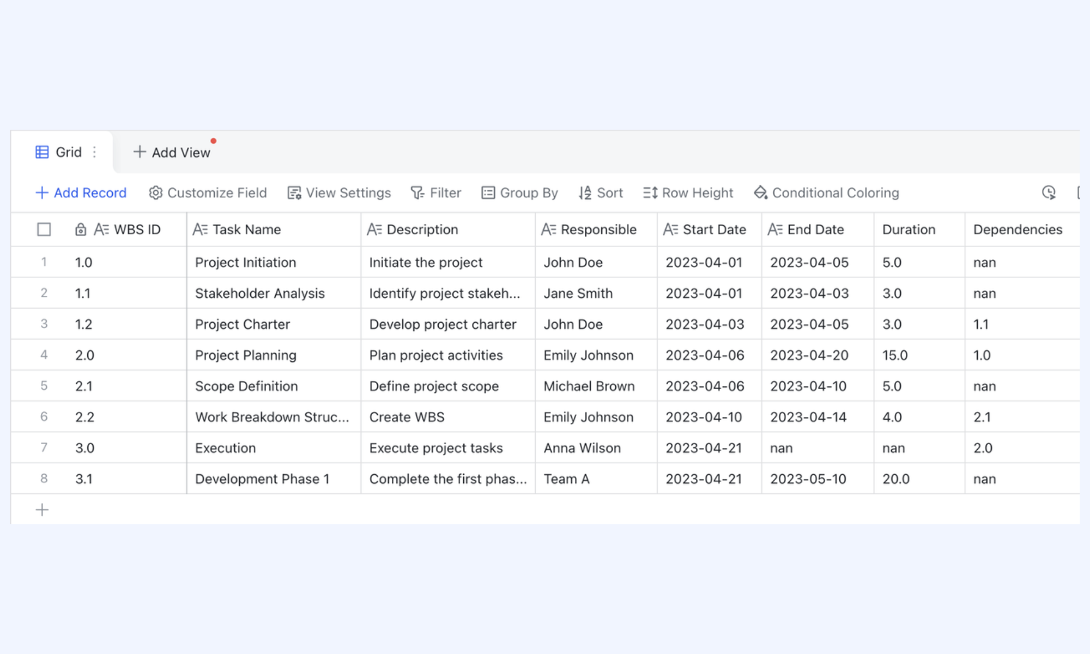Click the plus icon to add a new row
1090x654 pixels.
42,510
